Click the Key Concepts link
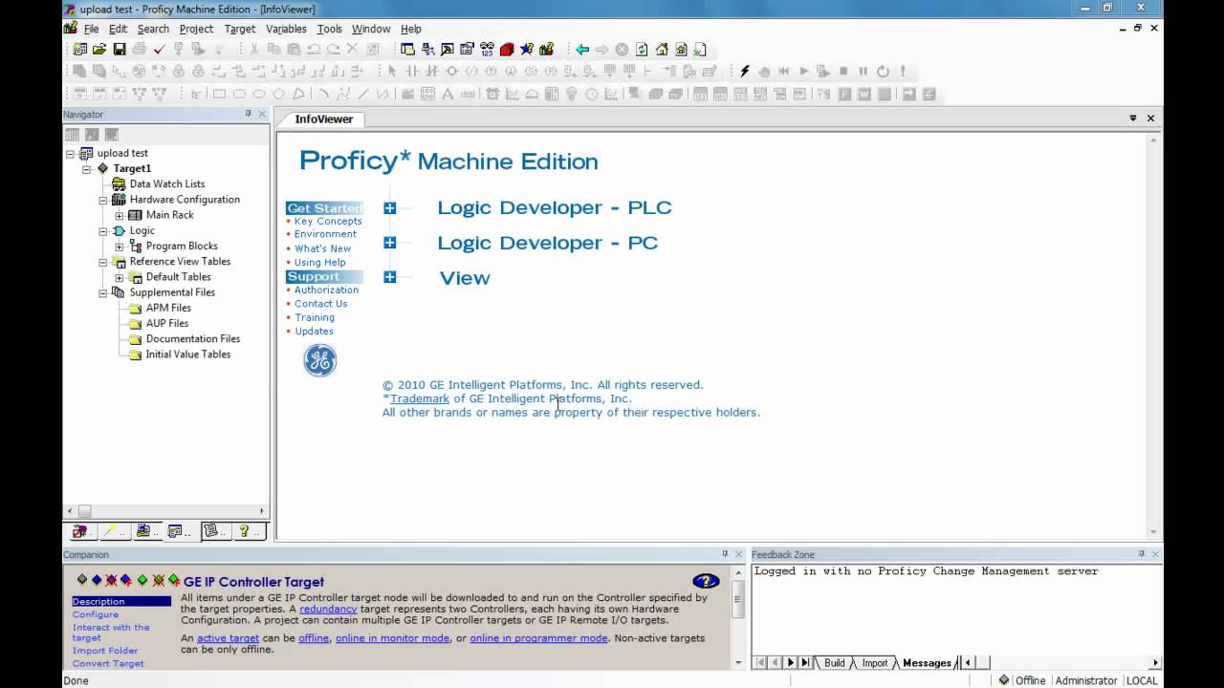 [x=328, y=222]
